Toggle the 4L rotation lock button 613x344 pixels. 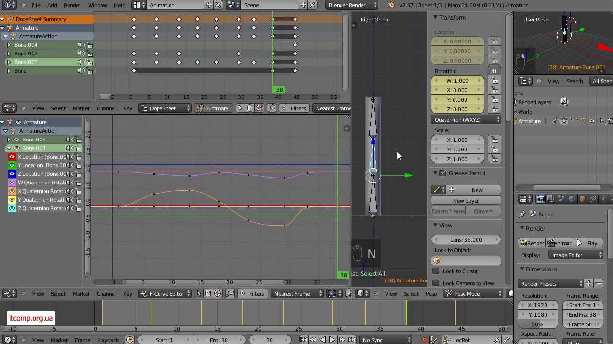click(x=494, y=71)
